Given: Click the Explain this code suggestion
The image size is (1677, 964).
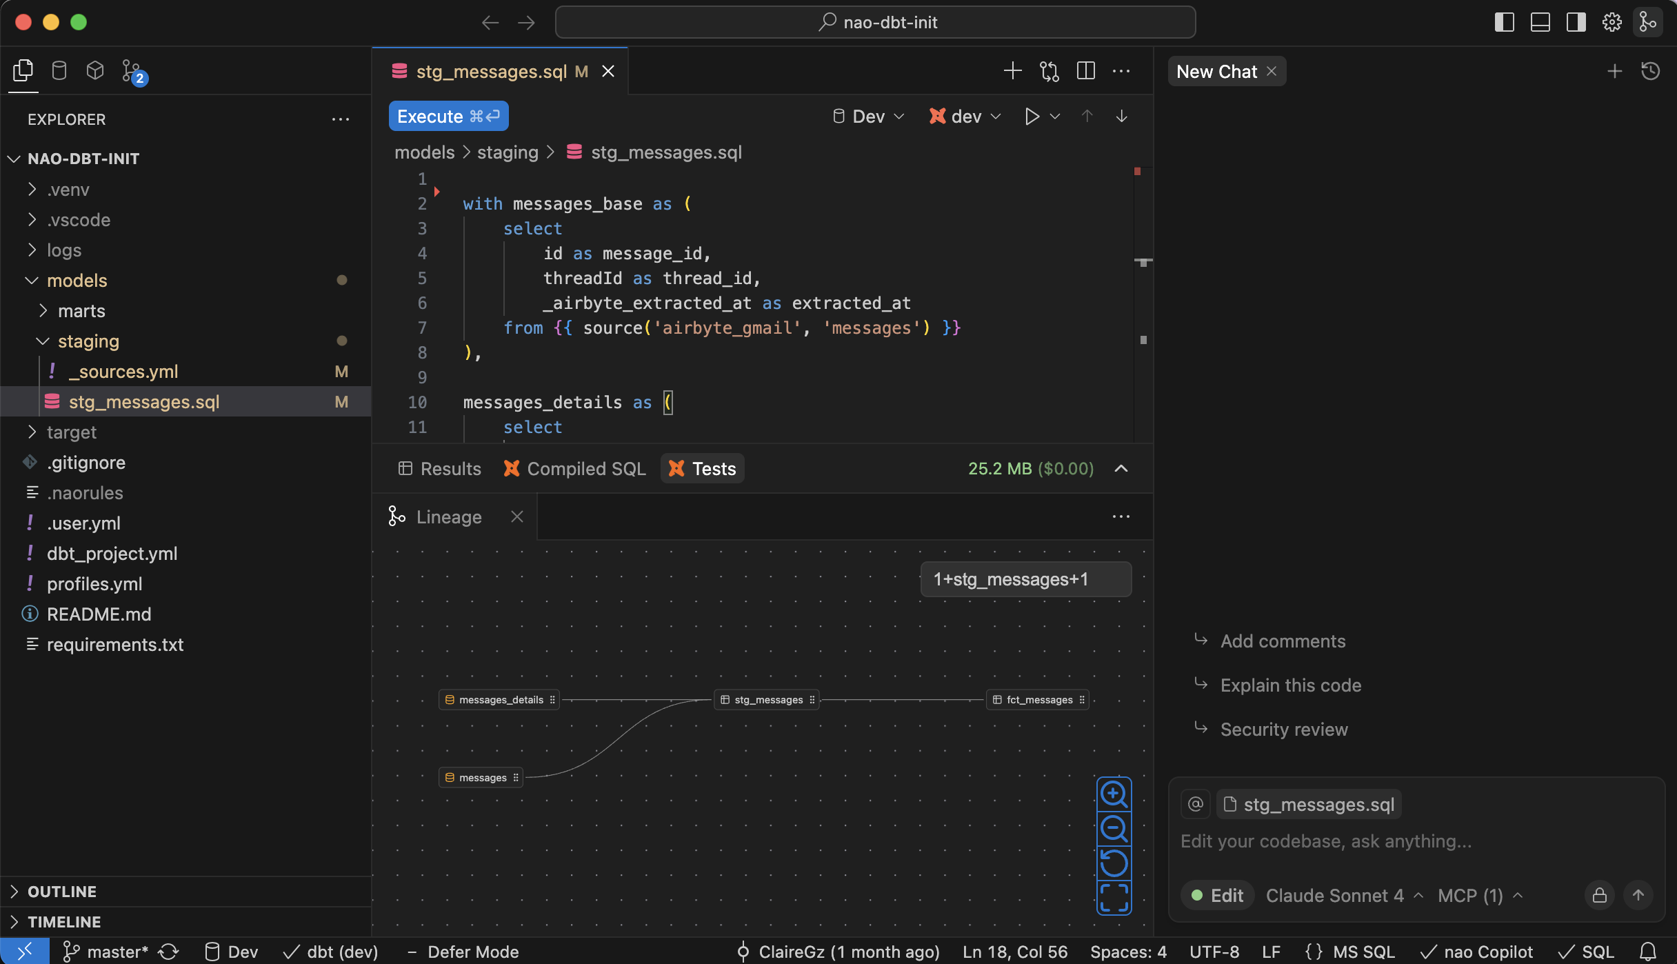Looking at the screenshot, I should coord(1290,685).
